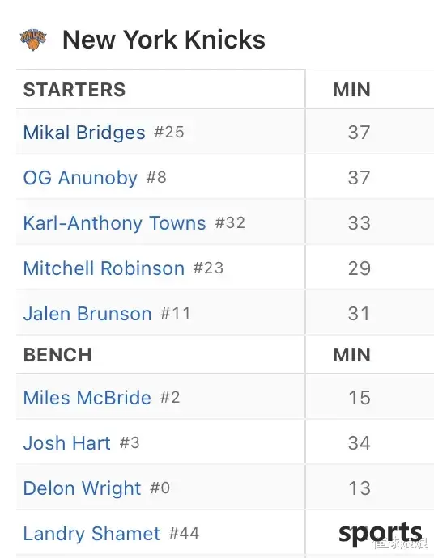Image resolution: width=434 pixels, height=558 pixels.
Task: Click Landry Shamet player name
Action: click(91, 534)
